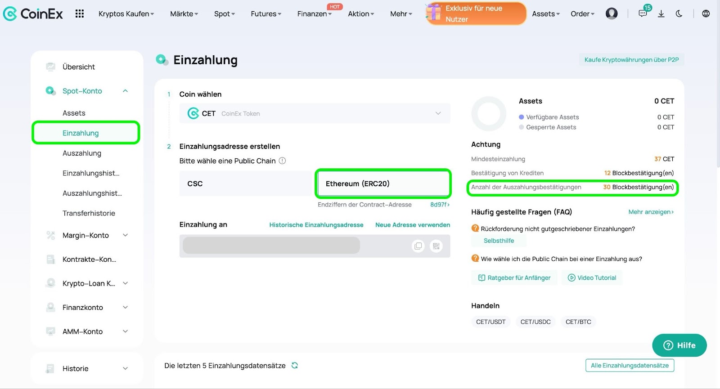Click the download app icon
The width and height of the screenshot is (720, 389).
(661, 14)
